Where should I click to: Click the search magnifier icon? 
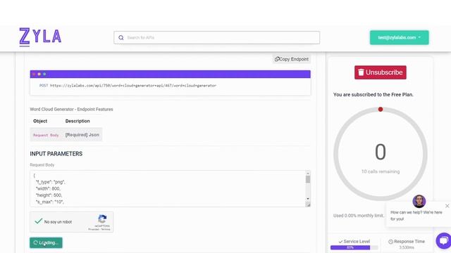(x=121, y=37)
